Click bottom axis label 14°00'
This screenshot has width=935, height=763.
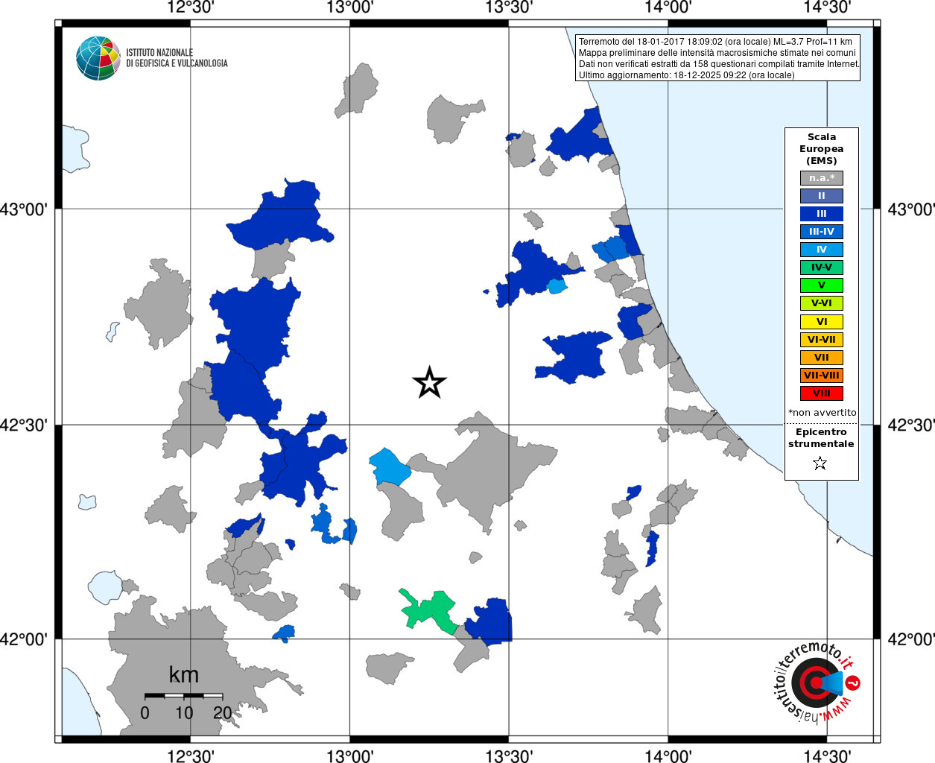click(668, 756)
